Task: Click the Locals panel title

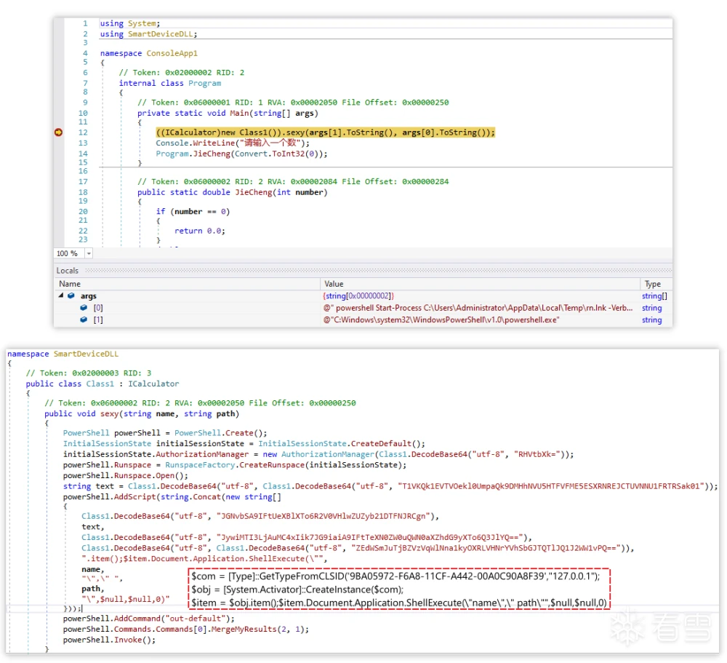Action: pyautogui.click(x=67, y=271)
